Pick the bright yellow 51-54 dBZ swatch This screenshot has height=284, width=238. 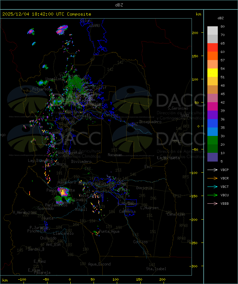(x=212, y=73)
